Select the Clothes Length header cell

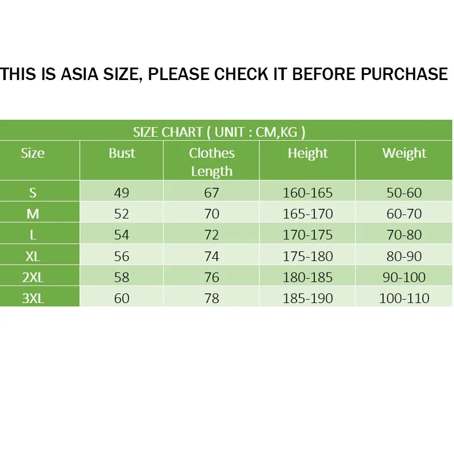(212, 162)
